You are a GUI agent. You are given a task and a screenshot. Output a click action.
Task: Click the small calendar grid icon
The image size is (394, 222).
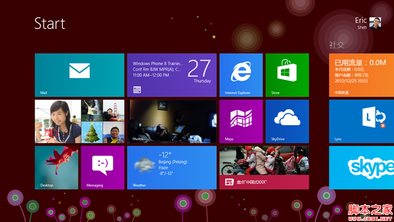pos(137,90)
